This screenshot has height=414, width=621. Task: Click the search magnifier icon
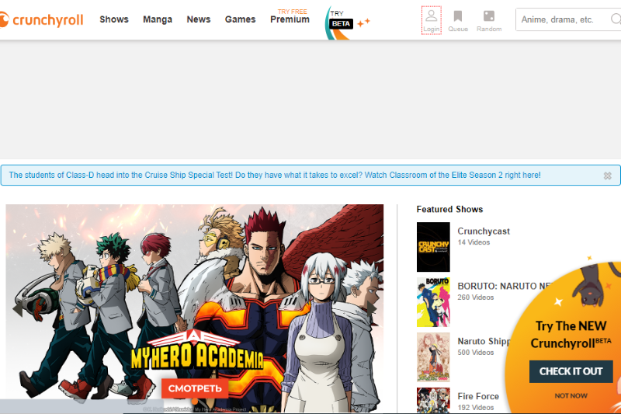coord(616,19)
